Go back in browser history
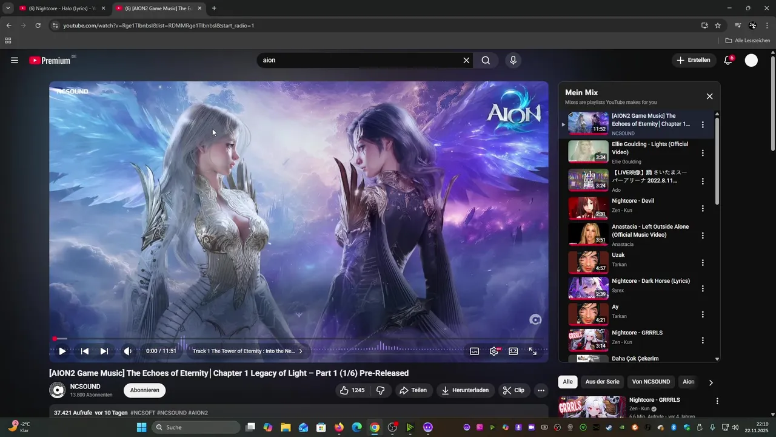 pos(8,25)
